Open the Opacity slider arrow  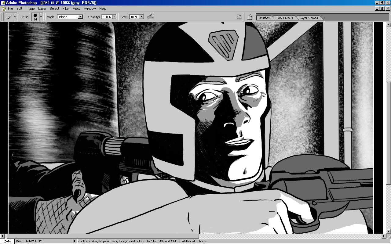click(x=114, y=17)
